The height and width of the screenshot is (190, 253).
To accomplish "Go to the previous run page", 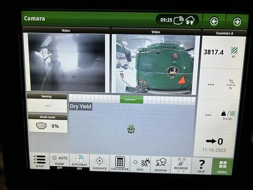I will click(x=214, y=21).
